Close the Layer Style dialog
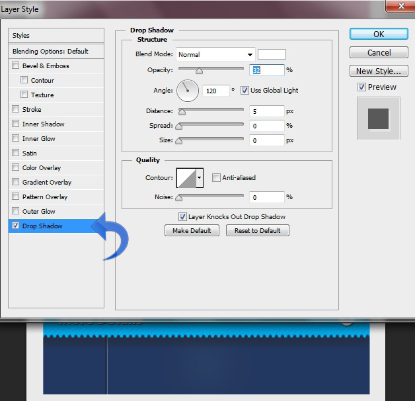The width and height of the screenshot is (415, 401). click(x=401, y=6)
